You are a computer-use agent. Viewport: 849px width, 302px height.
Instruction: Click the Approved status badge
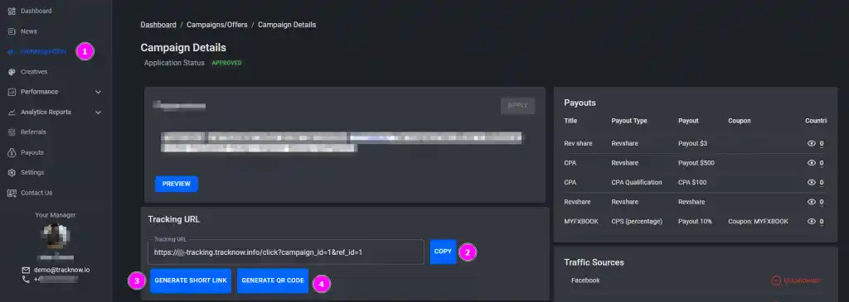(227, 63)
